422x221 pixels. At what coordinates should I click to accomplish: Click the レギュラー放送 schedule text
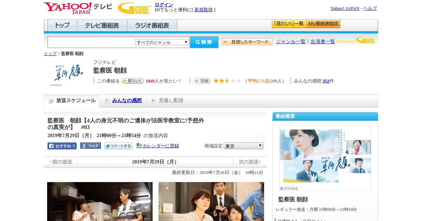pos(316,209)
